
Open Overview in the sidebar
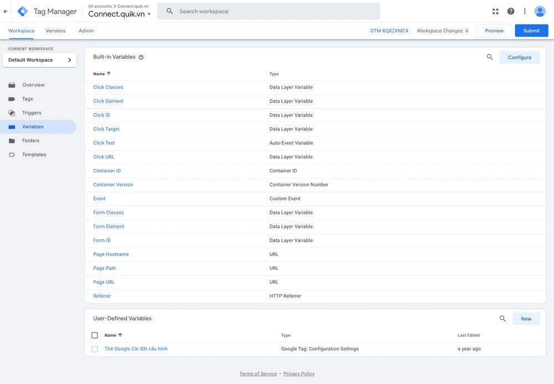point(33,85)
